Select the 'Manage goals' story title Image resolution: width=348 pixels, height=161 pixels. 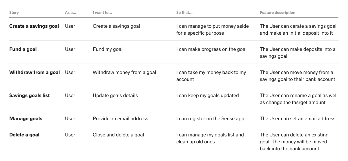pyautogui.click(x=26, y=119)
